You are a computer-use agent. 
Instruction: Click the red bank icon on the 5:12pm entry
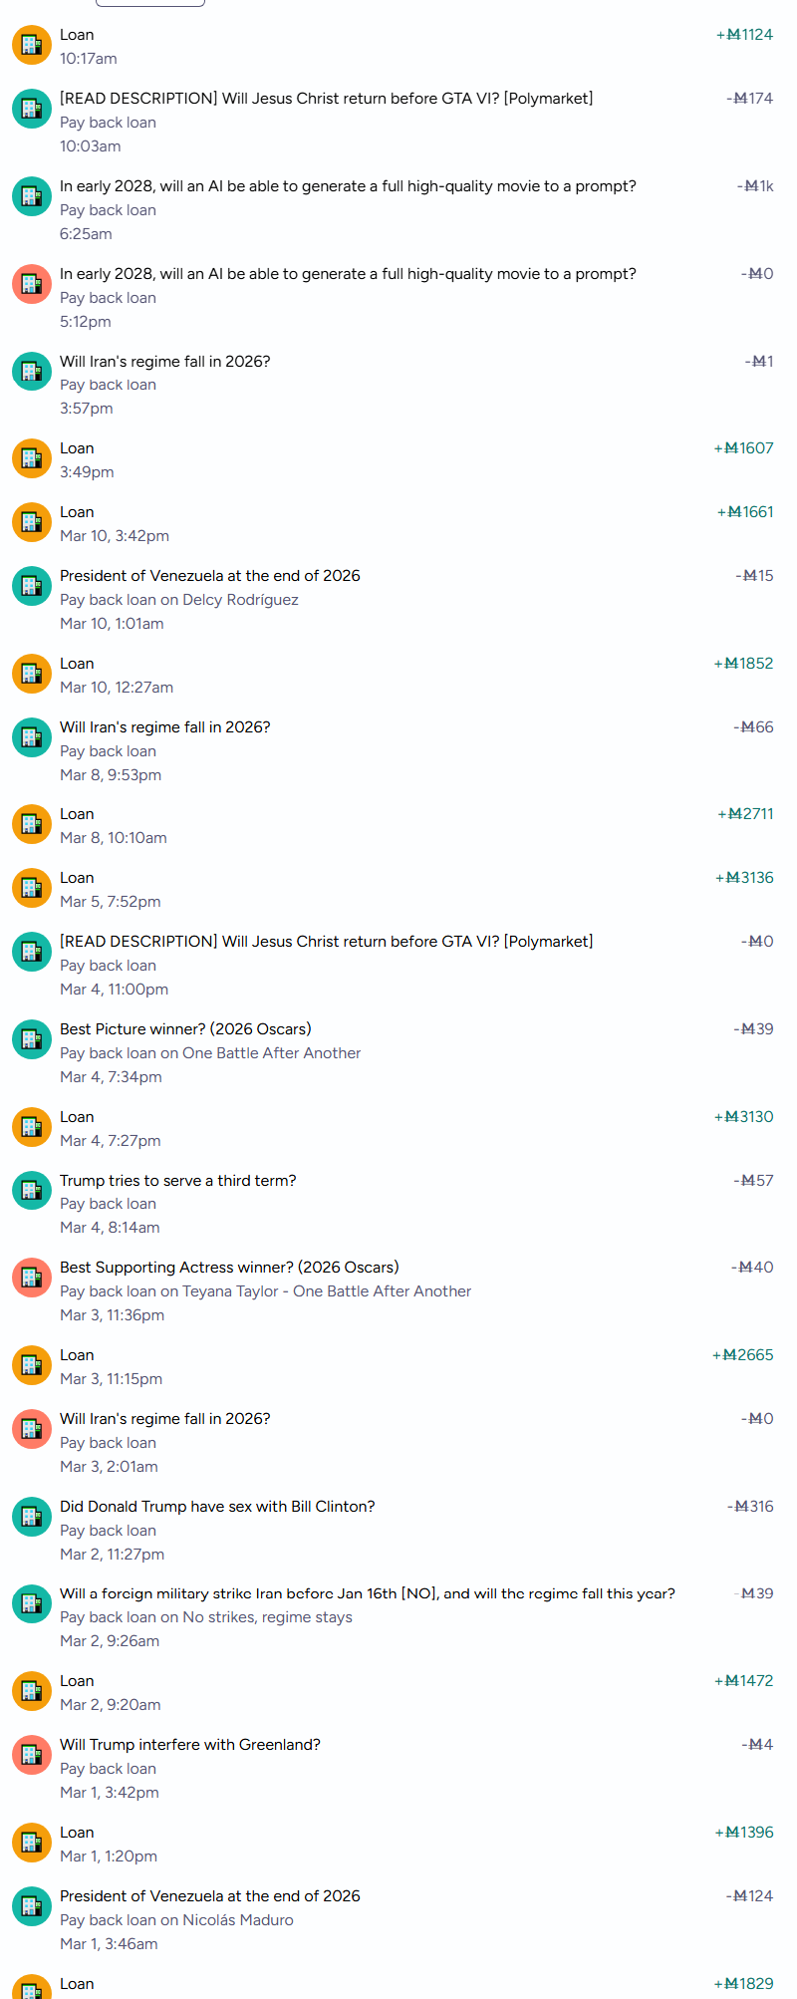pos(31,284)
